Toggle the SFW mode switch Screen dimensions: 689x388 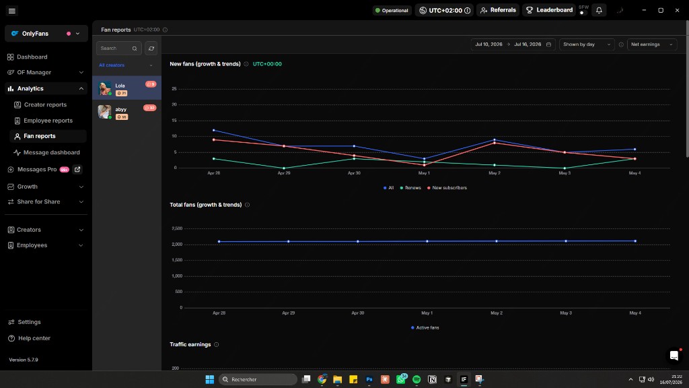583,10
